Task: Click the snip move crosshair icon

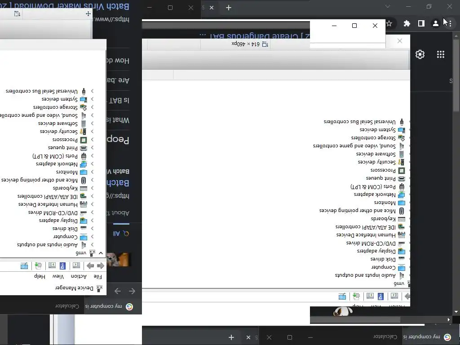Action: coord(88,14)
